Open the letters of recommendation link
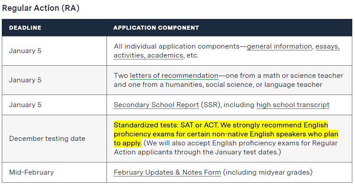 pyautogui.click(x=174, y=76)
